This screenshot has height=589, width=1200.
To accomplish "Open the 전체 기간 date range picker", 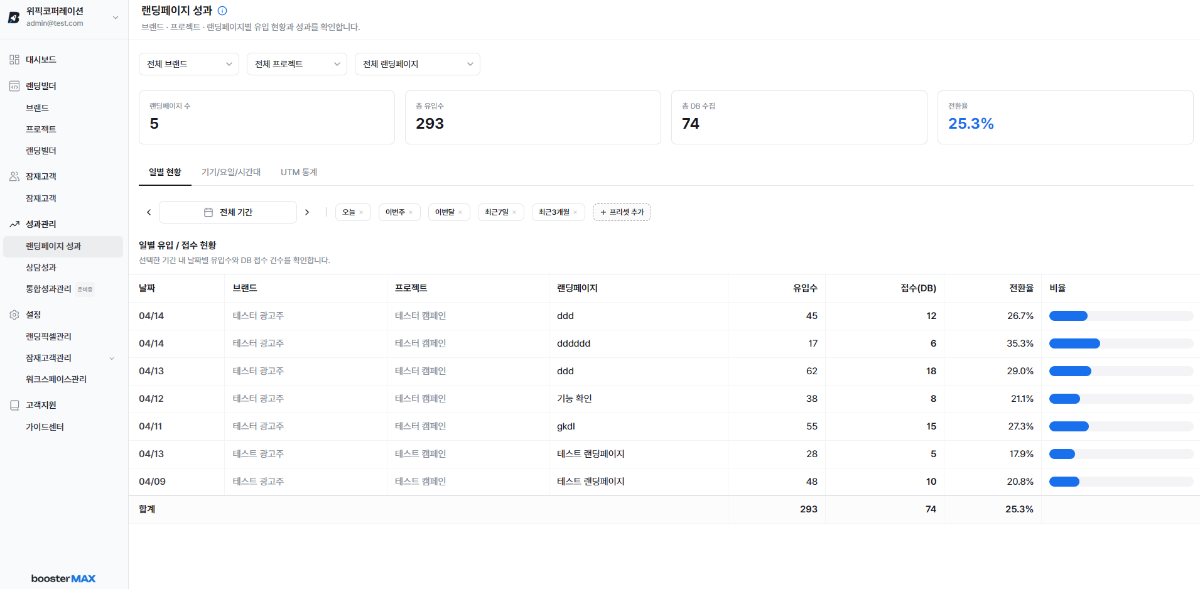I will click(x=228, y=212).
